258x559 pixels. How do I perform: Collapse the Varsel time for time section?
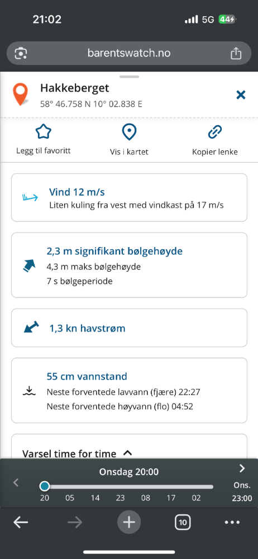tap(127, 453)
